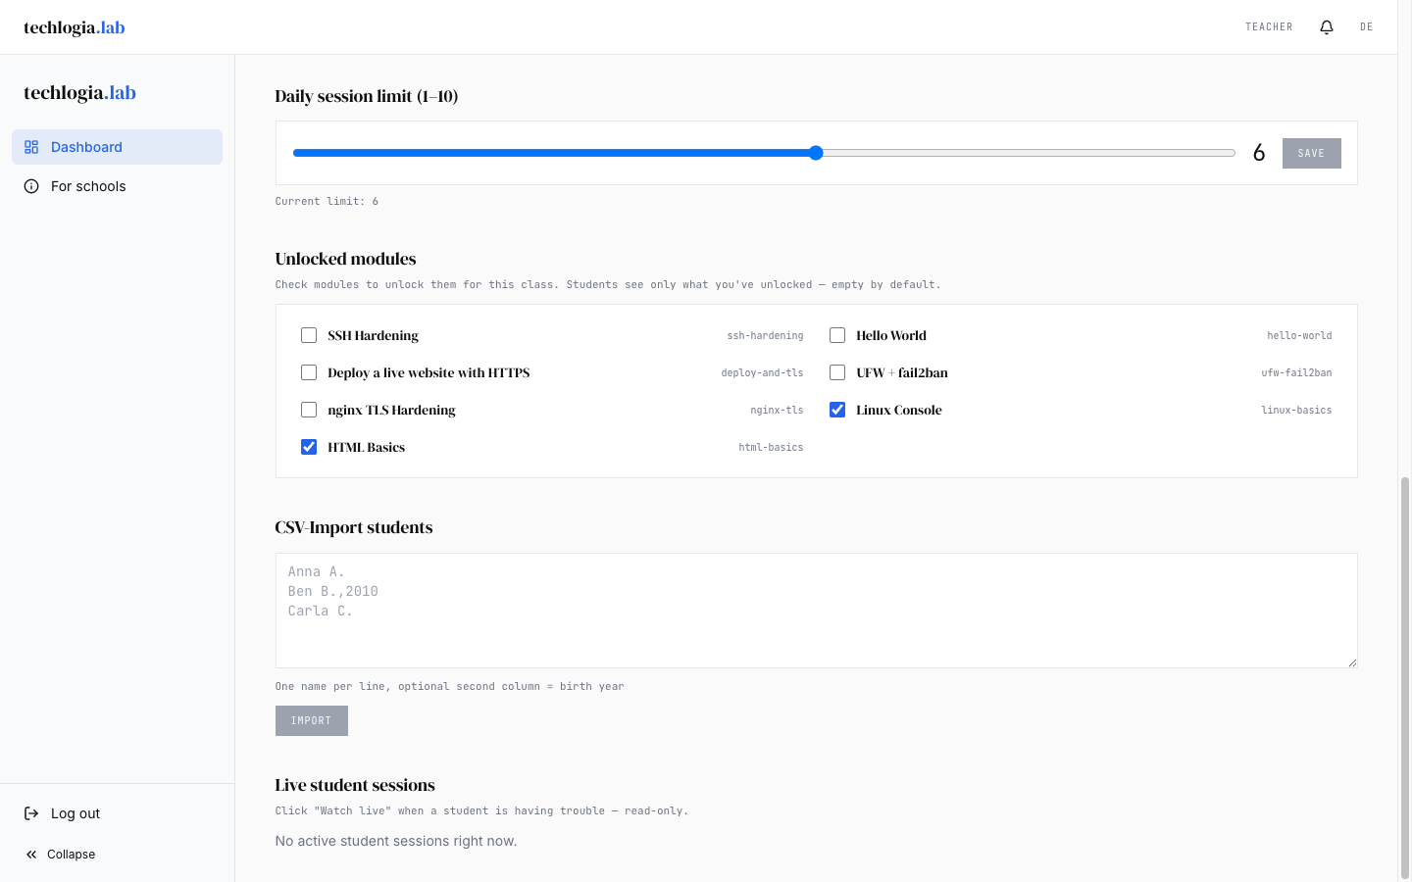Click the Unlocked modules heading
Screen dimensions: 1412x882
(345, 259)
